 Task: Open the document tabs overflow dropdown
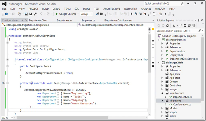(x=153, y=20)
